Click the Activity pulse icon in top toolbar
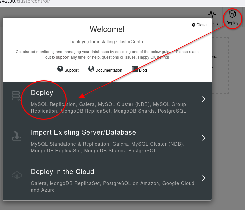The height and width of the screenshot is (210, 245). 212,14
